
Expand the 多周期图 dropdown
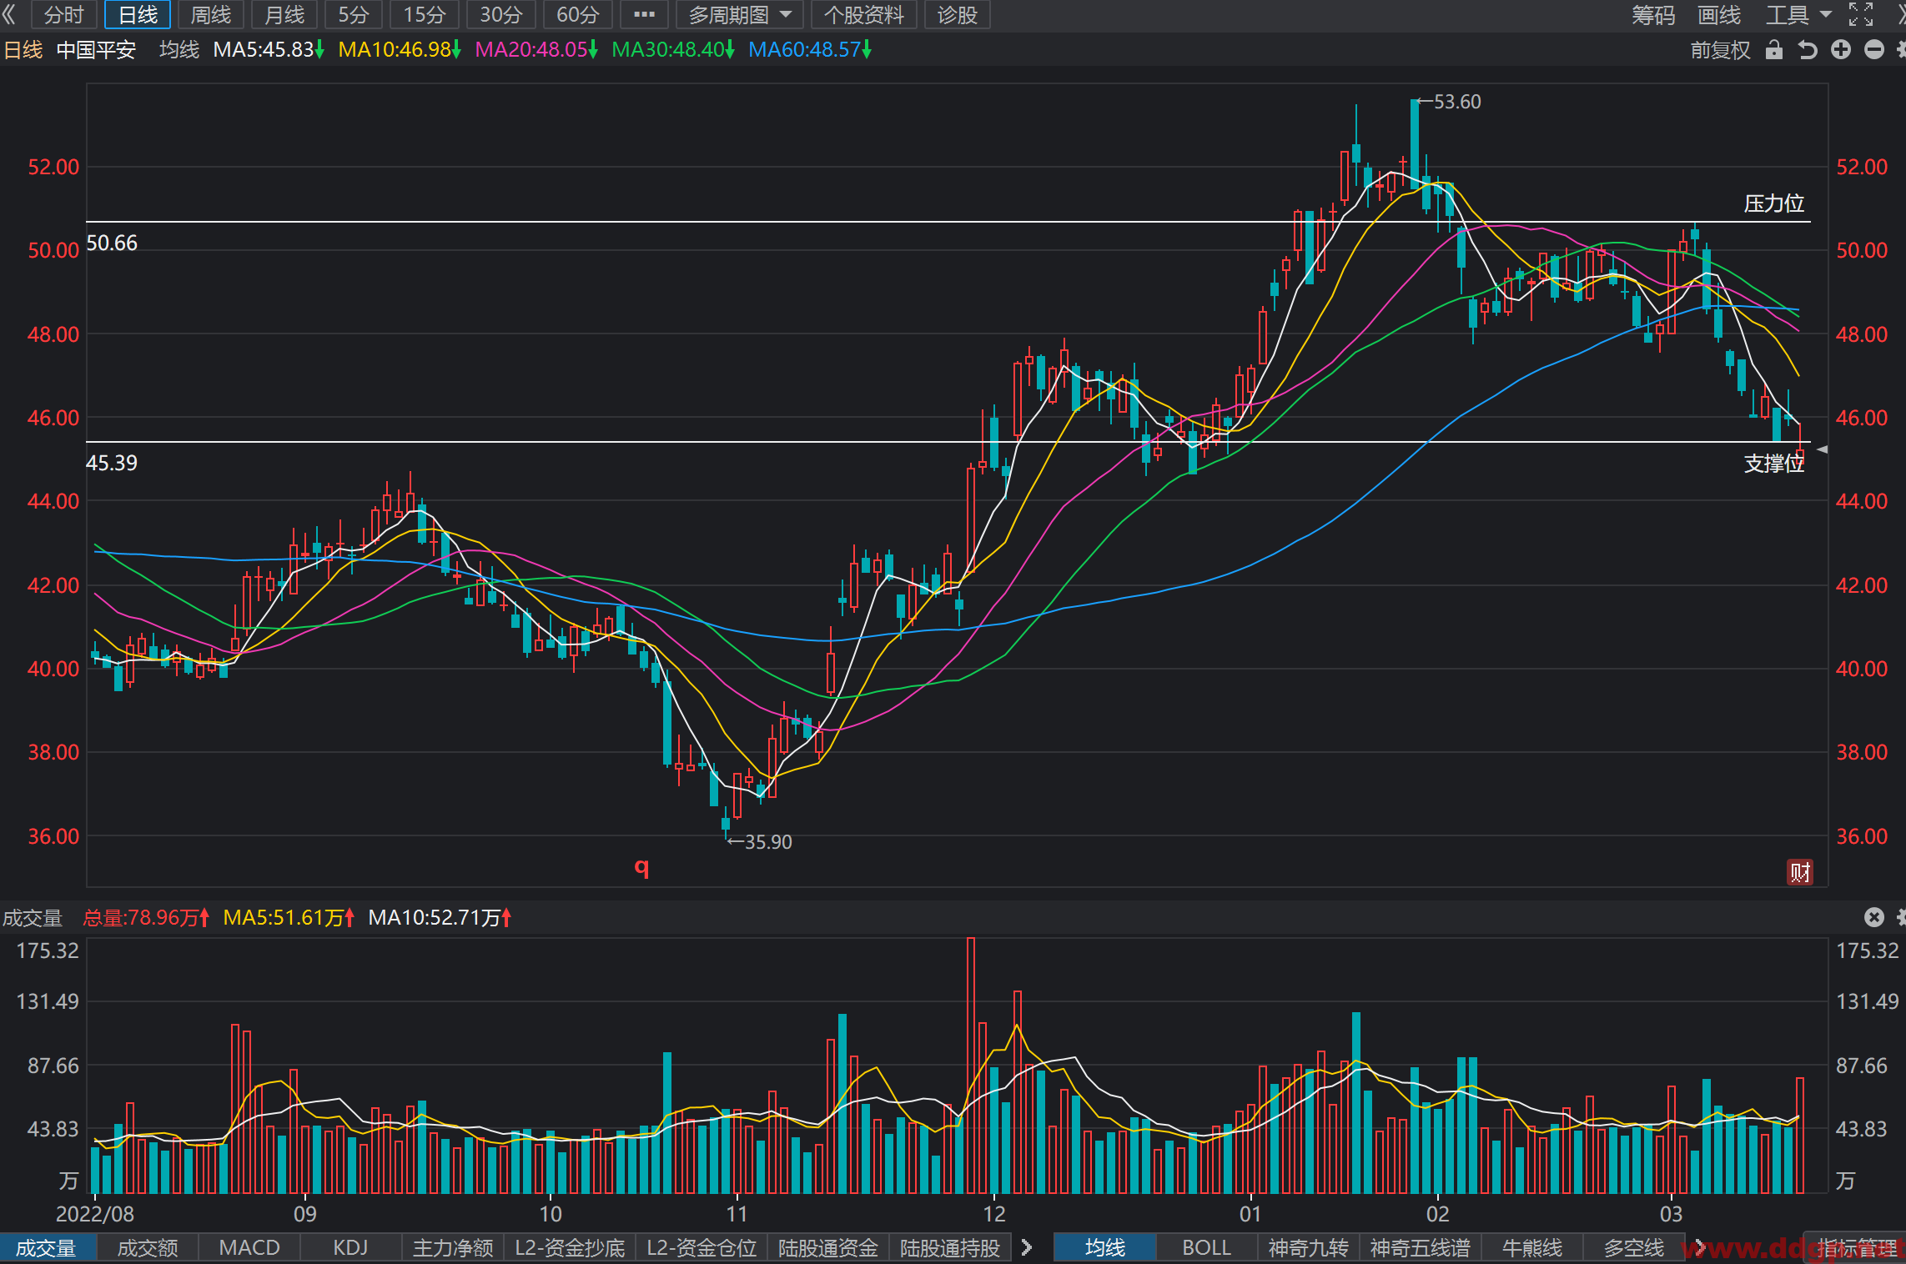(x=739, y=14)
